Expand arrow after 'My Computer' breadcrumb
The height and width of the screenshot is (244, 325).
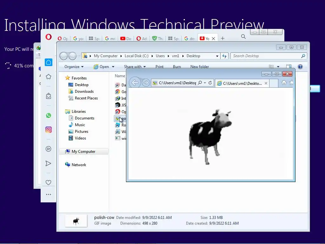(121, 56)
